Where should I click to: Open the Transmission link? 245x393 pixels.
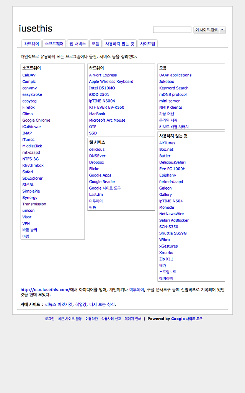[34, 204]
